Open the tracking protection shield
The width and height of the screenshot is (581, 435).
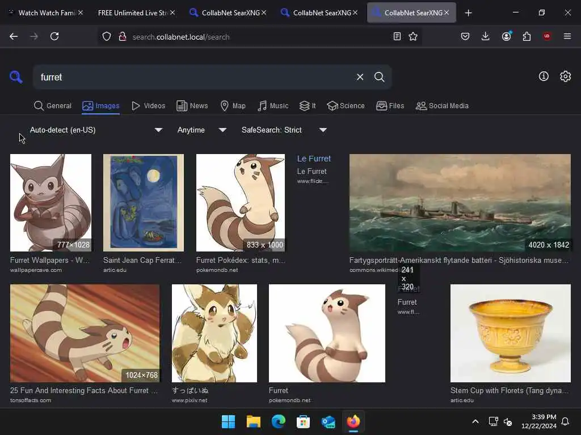pyautogui.click(x=107, y=37)
